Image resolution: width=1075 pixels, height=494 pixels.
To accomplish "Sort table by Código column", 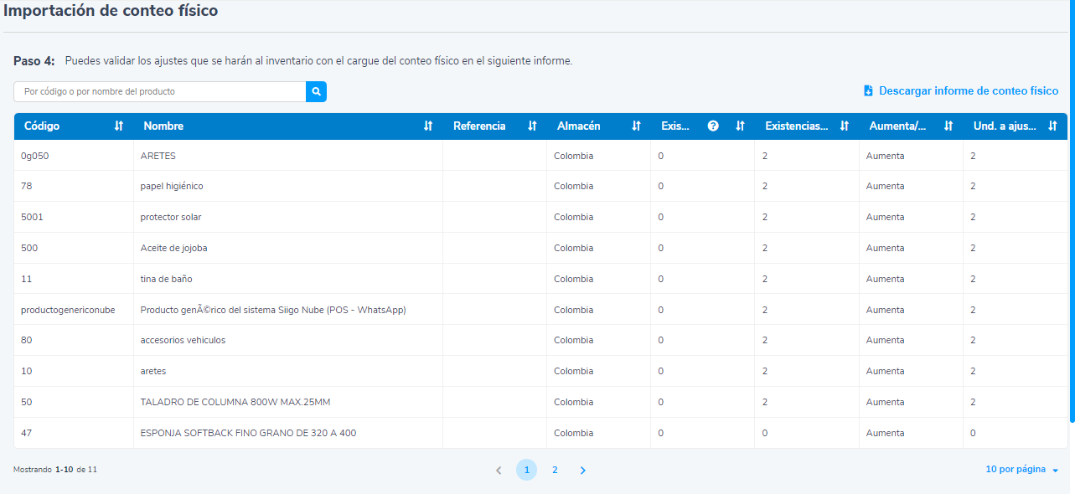I will (x=118, y=126).
